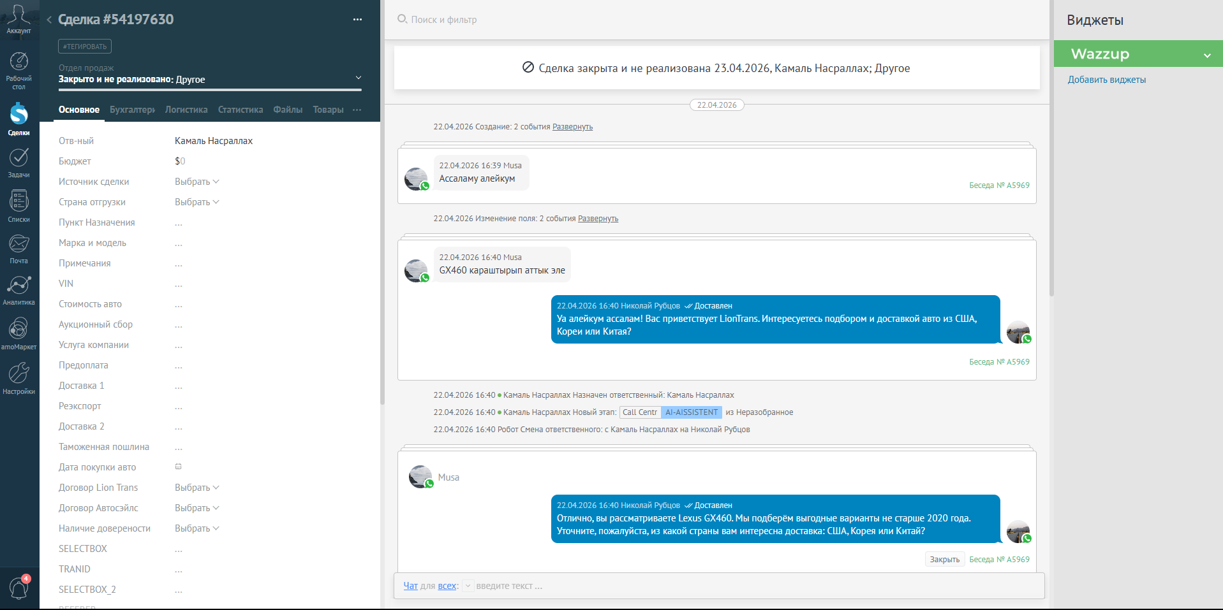The image size is (1223, 610).
Task: Click the AI-AISSISTENT stage badge
Action: pyautogui.click(x=691, y=412)
